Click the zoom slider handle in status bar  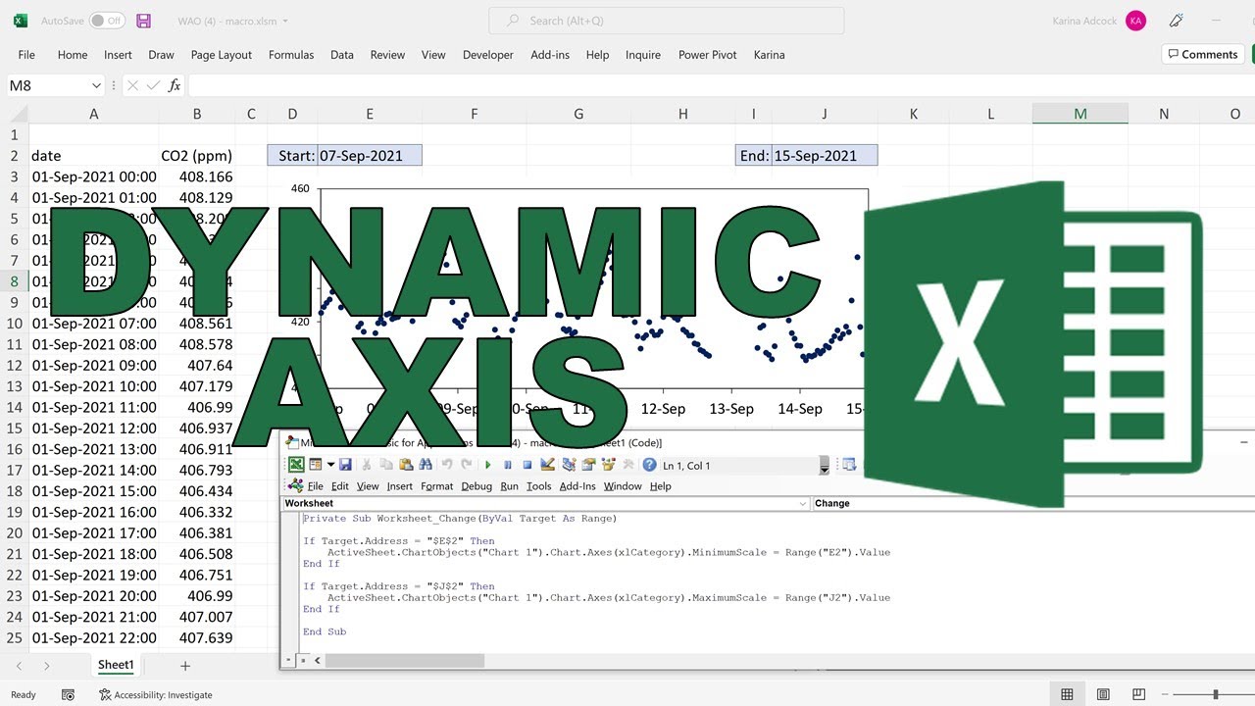pos(1216,694)
